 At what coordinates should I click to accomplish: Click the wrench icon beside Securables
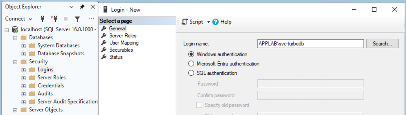pyautogui.click(x=104, y=50)
